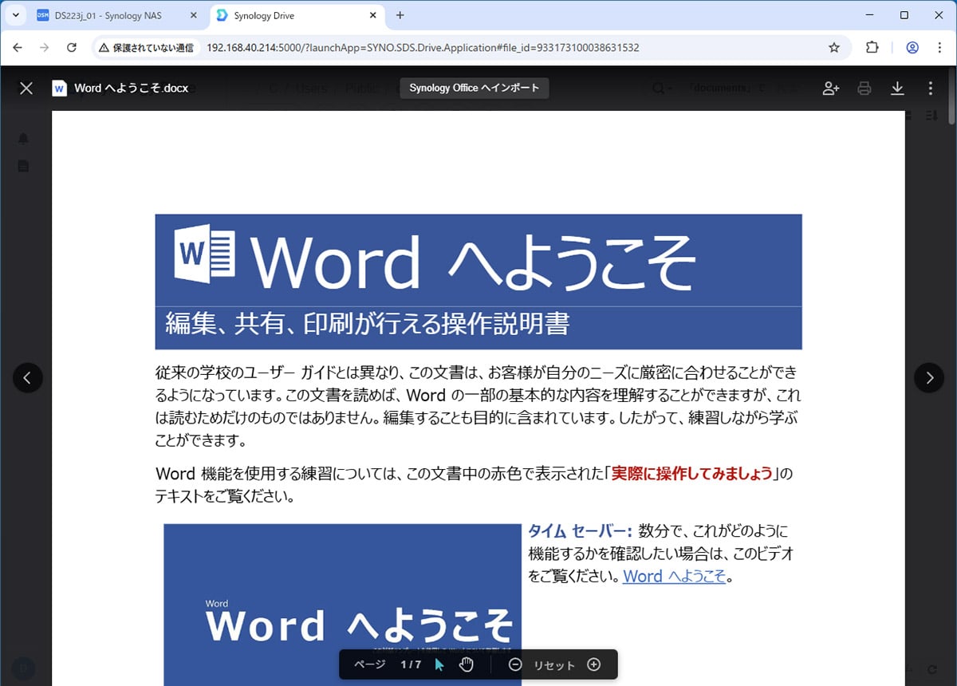The image size is (957, 686).
Task: Import document into Synology Office
Action: pyautogui.click(x=475, y=88)
